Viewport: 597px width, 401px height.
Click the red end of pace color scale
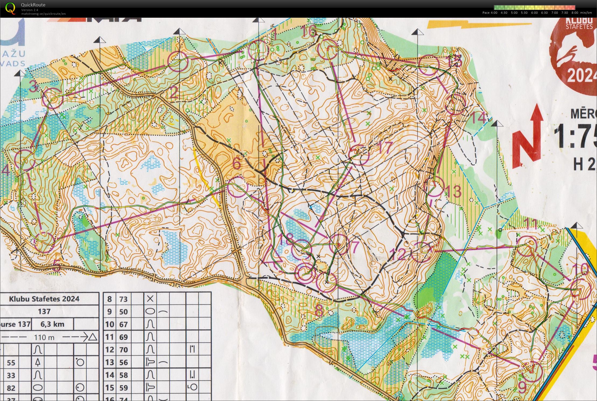573,8
